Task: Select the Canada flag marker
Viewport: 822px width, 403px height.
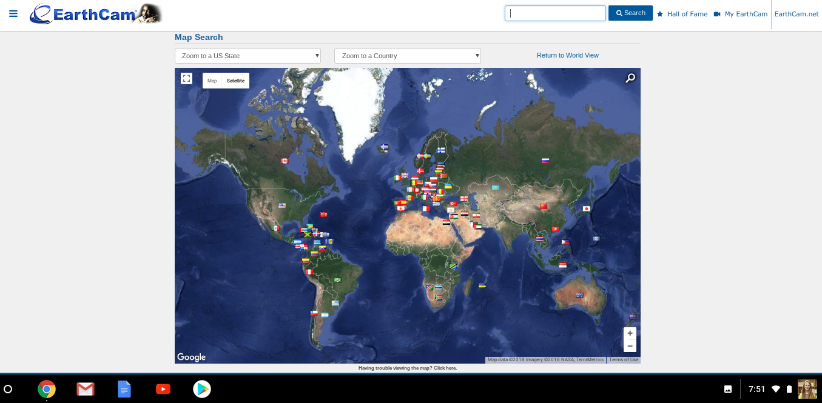Action: click(x=285, y=161)
